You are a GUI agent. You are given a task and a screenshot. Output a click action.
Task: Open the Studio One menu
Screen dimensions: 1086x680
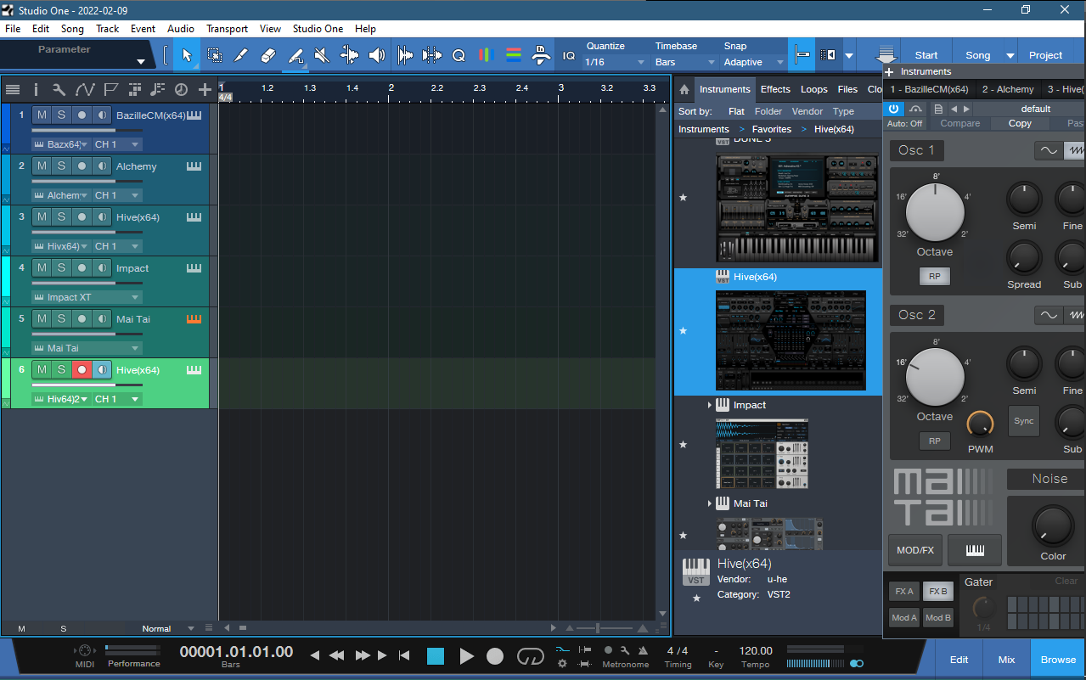point(318,28)
